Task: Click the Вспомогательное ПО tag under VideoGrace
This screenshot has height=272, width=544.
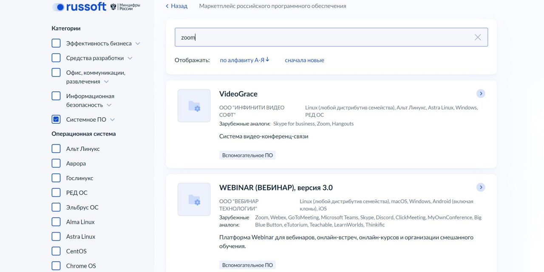Action: coord(247,156)
